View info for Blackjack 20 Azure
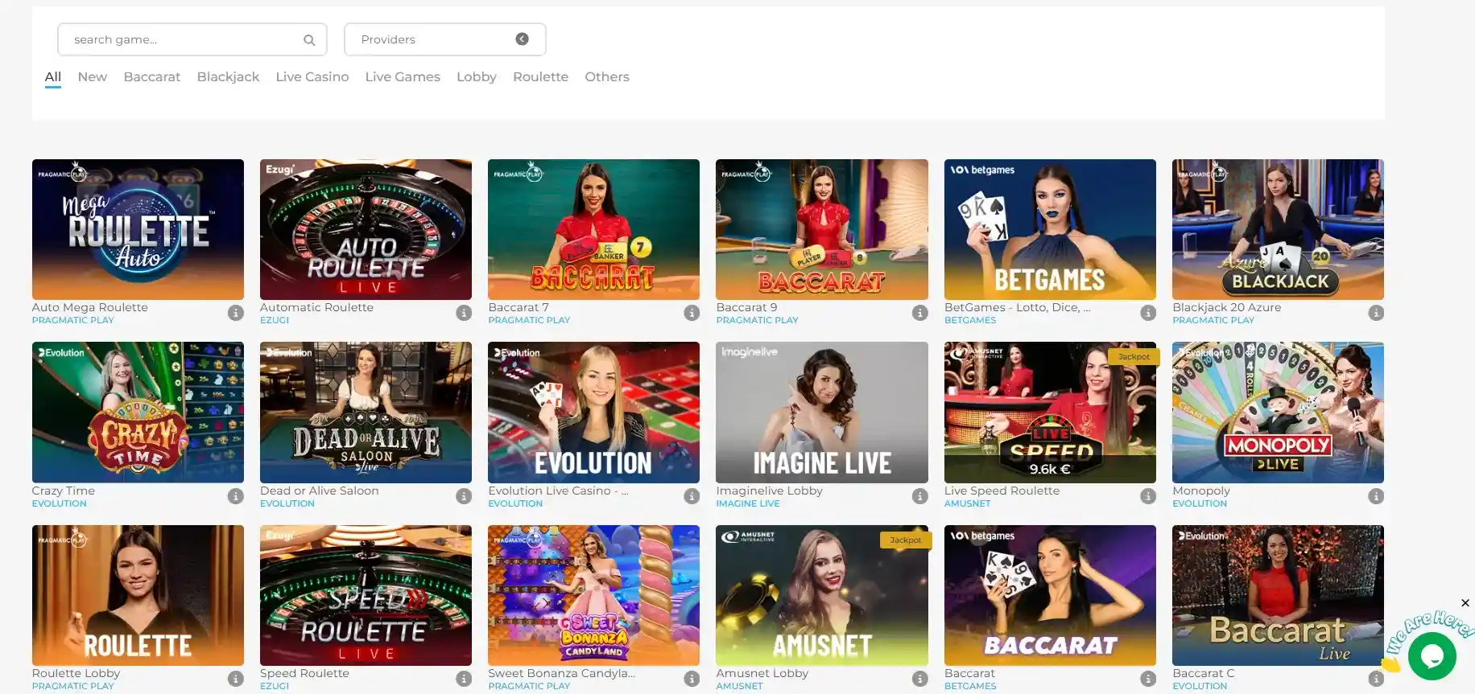 click(1376, 313)
